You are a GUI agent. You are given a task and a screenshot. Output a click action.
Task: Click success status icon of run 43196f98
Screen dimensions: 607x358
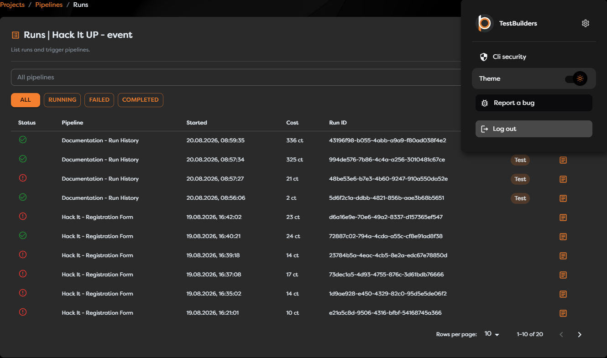23,140
